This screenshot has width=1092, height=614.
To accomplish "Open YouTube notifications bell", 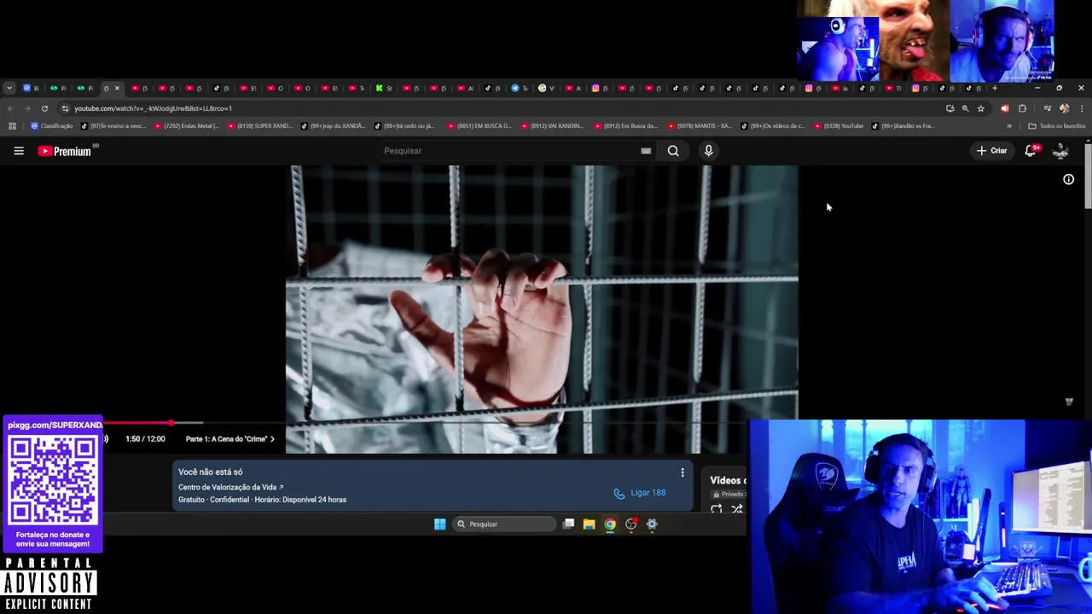I will (1031, 150).
